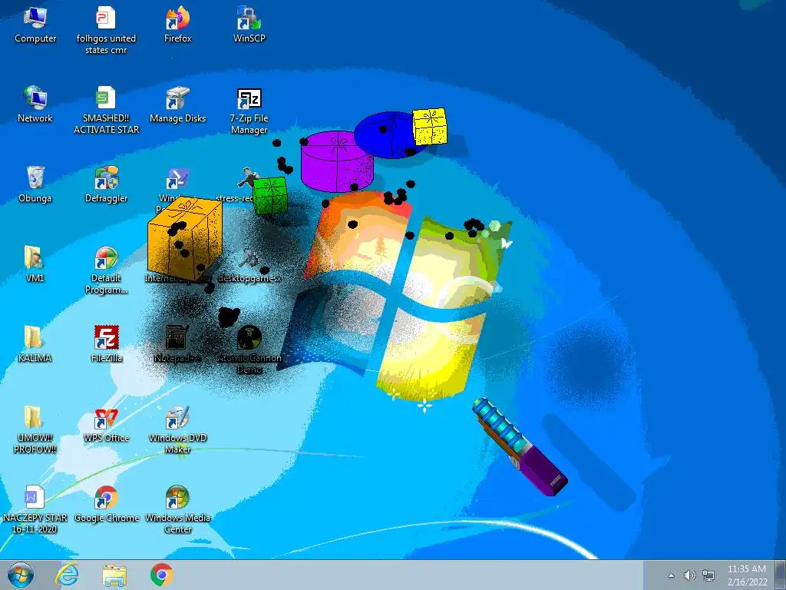This screenshot has width=786, height=590.
Task: Open File Explorer from the taskbar
Action: 114,575
